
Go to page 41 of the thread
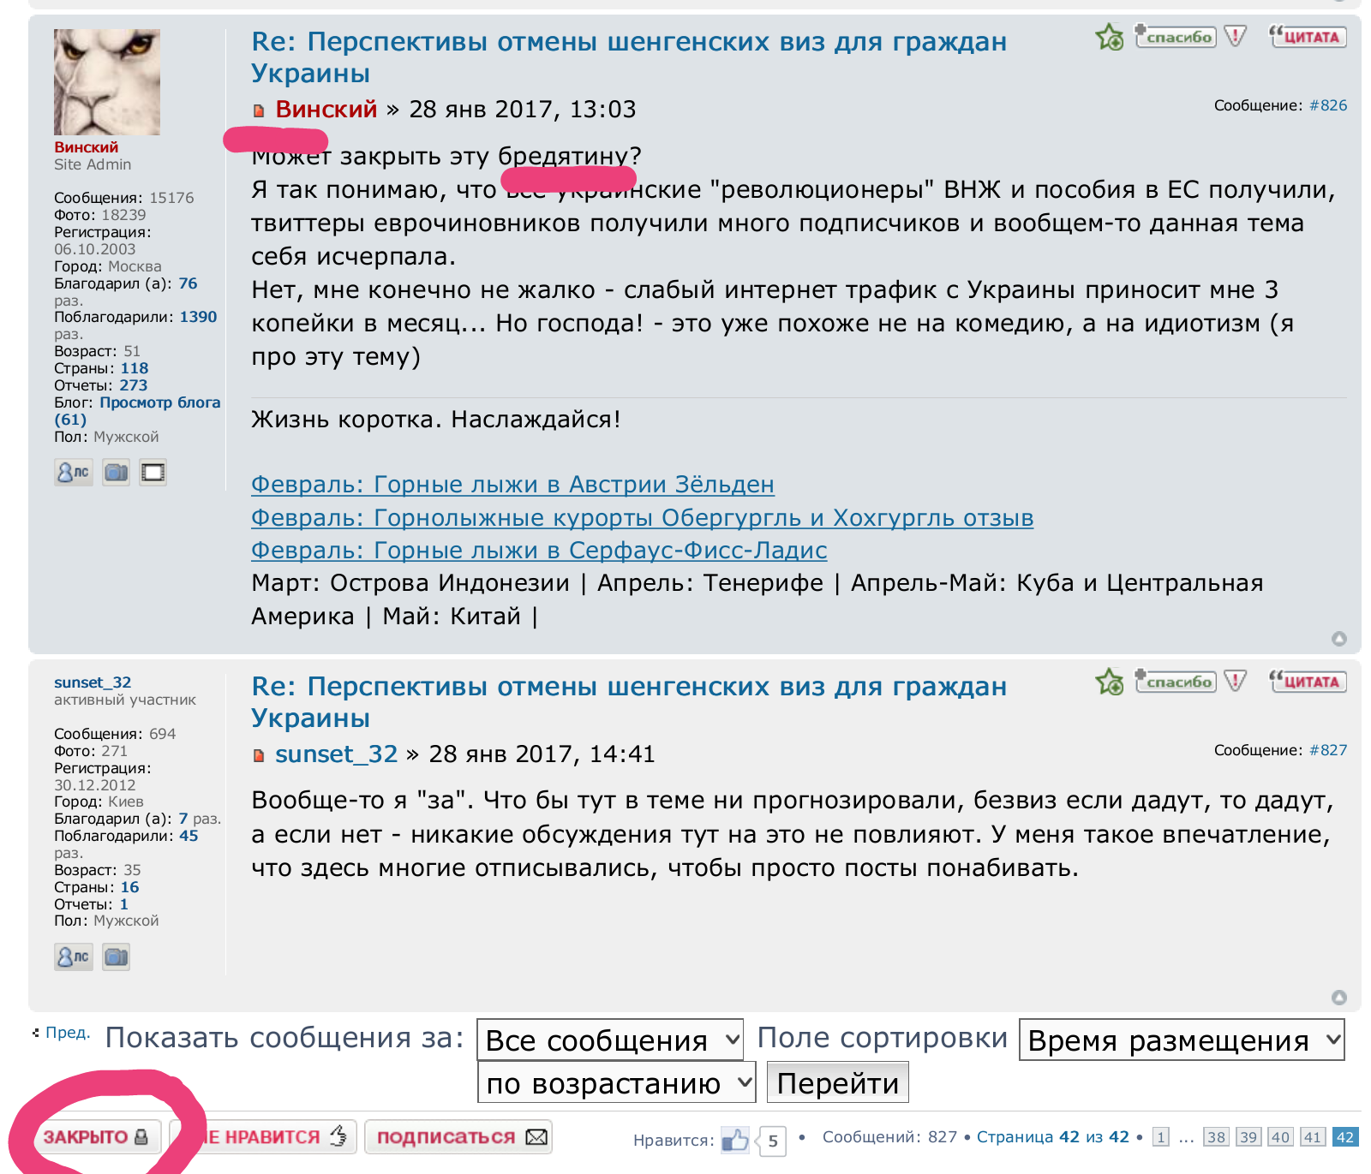tap(1312, 1137)
